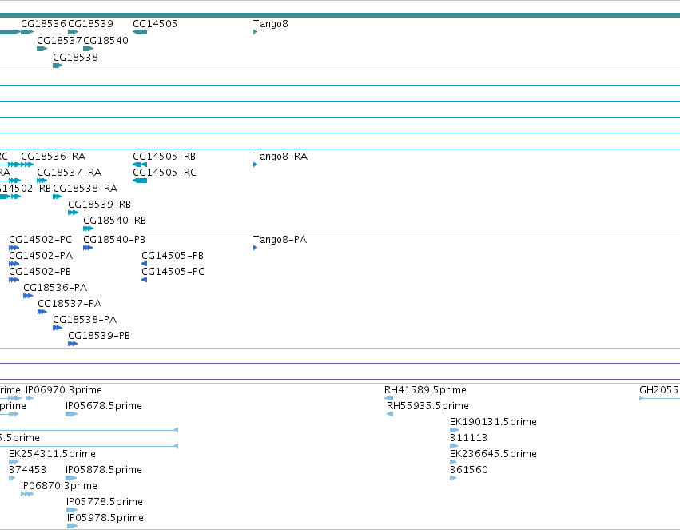Select the CG18537 gene label
Image resolution: width=680 pixels, height=530 pixels.
click(x=59, y=41)
